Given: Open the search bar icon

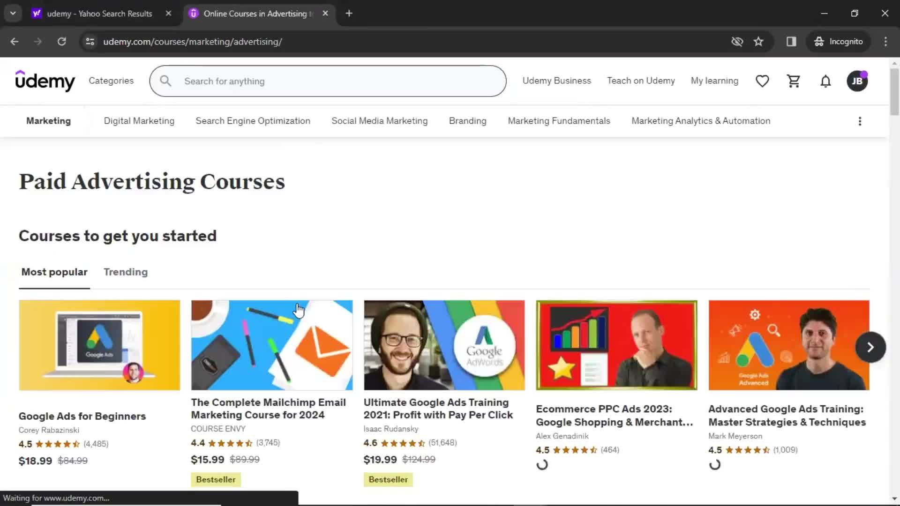Looking at the screenshot, I should click(x=165, y=81).
